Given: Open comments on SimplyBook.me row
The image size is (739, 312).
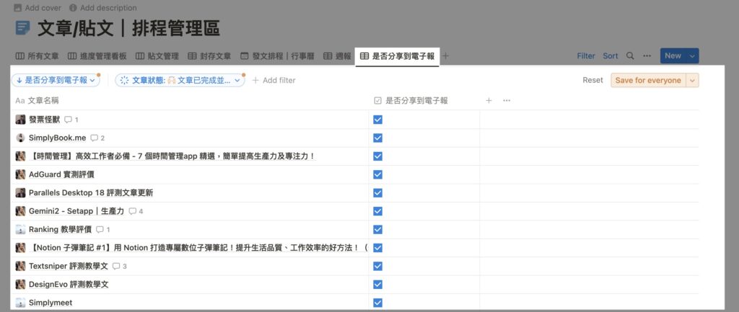Looking at the screenshot, I should point(97,138).
